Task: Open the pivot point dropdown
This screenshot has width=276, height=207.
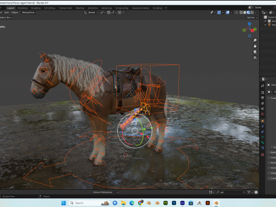Action: click(103, 13)
